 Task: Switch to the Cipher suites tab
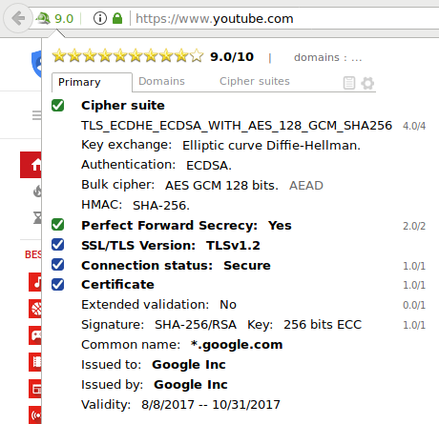click(x=255, y=81)
